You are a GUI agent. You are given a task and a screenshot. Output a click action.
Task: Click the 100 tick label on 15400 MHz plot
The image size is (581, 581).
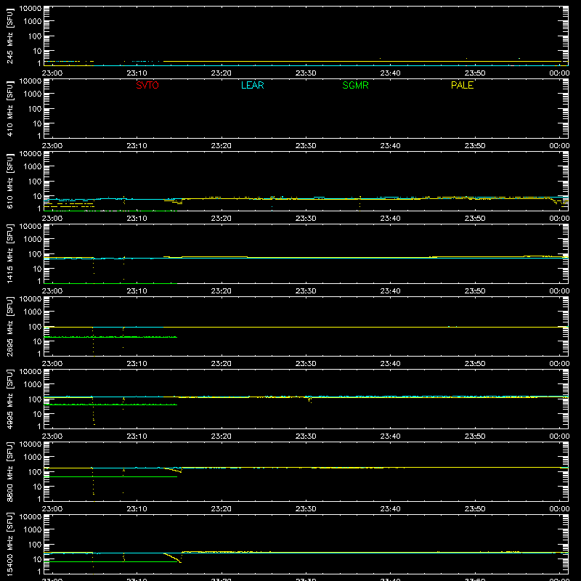[35, 545]
